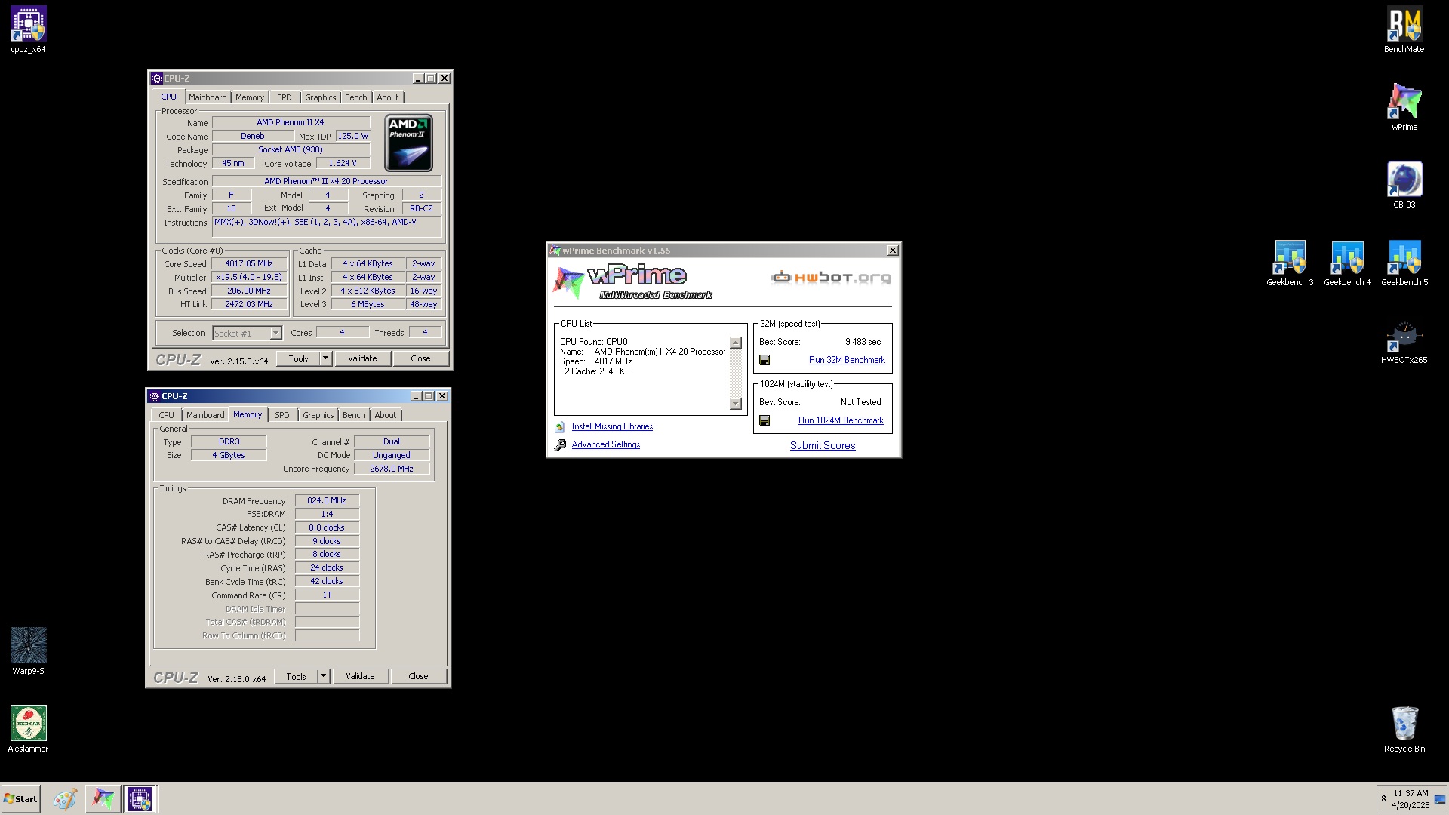
Task: Click the Multiplier value x19.5
Action: pyautogui.click(x=249, y=278)
